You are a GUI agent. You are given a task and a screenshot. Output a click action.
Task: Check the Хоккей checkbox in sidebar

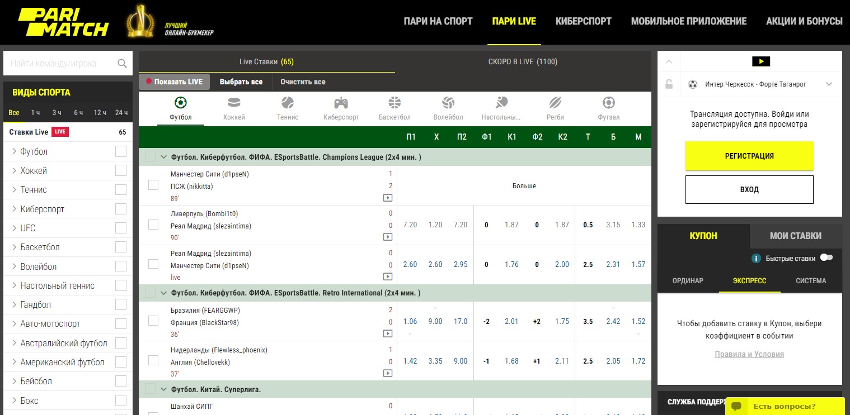tap(121, 170)
